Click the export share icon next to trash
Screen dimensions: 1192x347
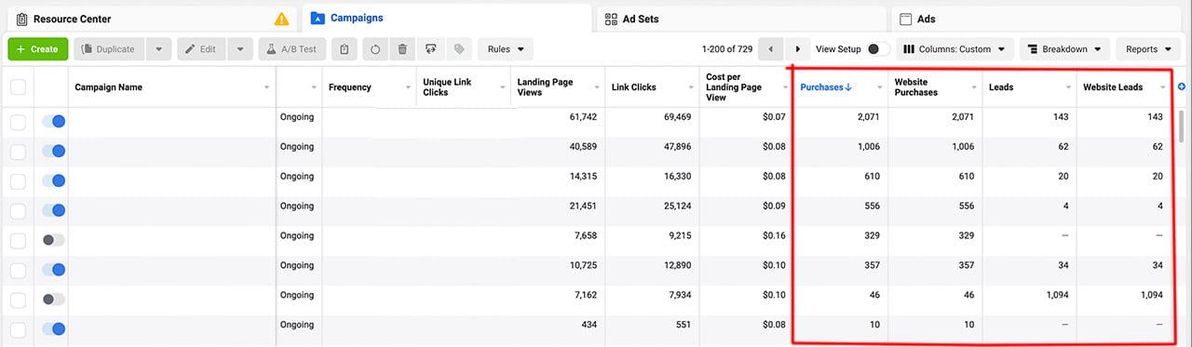[x=429, y=49]
